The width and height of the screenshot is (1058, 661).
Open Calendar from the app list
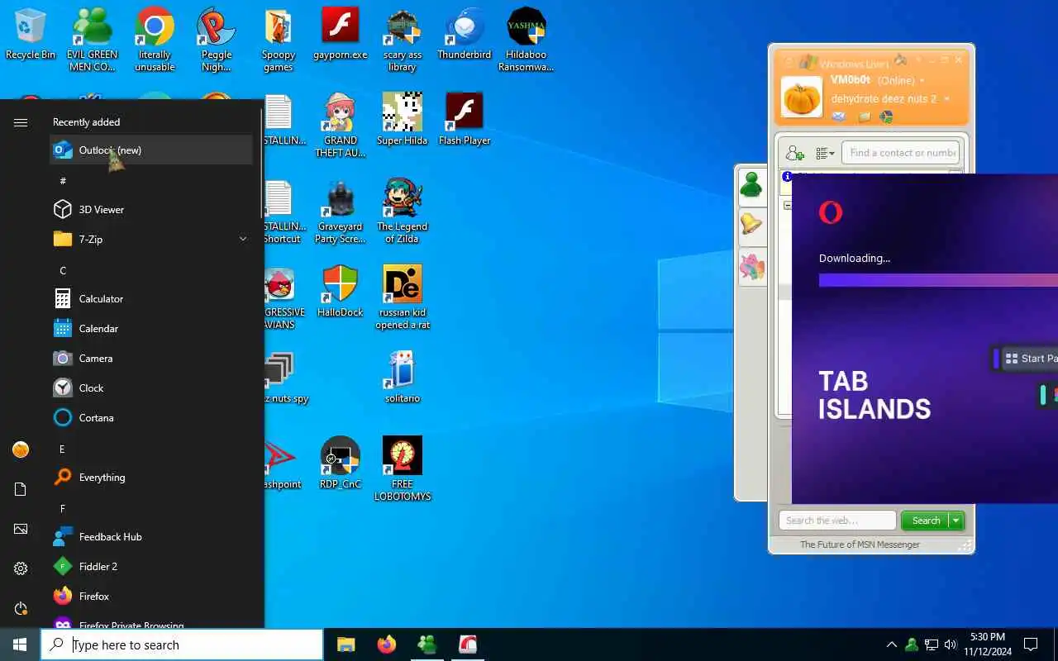click(151, 328)
